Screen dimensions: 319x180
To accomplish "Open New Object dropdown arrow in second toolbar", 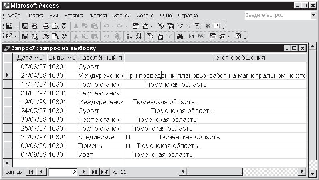I will (228, 36).
